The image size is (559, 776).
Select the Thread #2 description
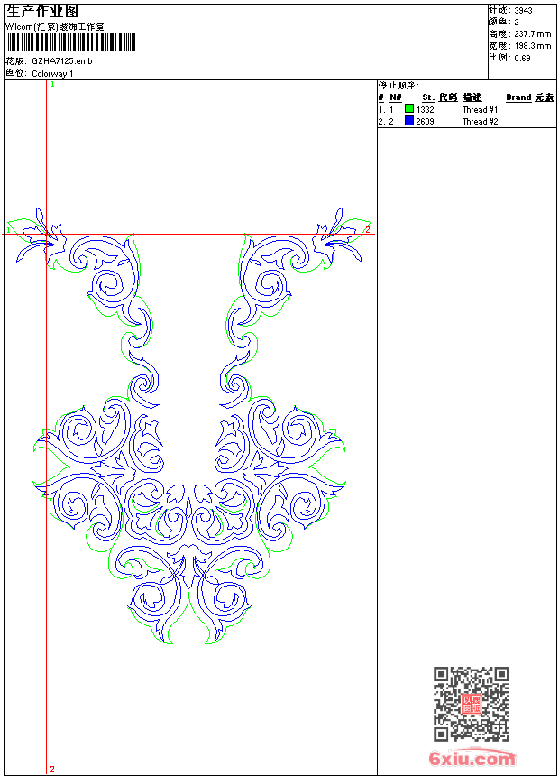(480, 121)
